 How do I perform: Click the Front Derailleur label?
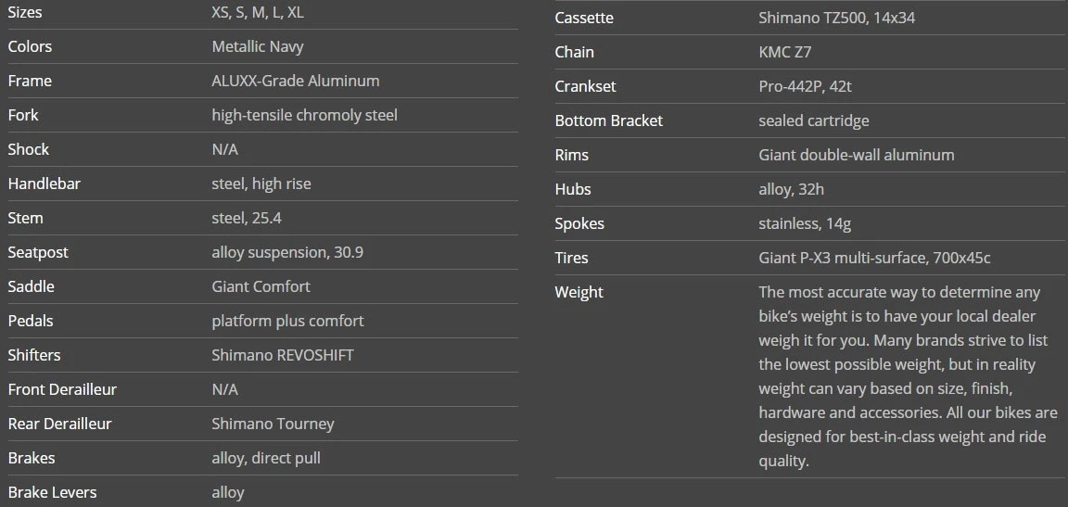click(x=62, y=389)
